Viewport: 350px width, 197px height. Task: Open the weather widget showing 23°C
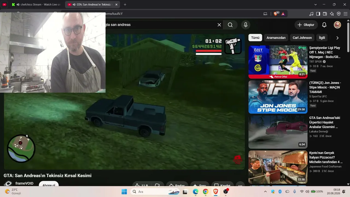13,192
